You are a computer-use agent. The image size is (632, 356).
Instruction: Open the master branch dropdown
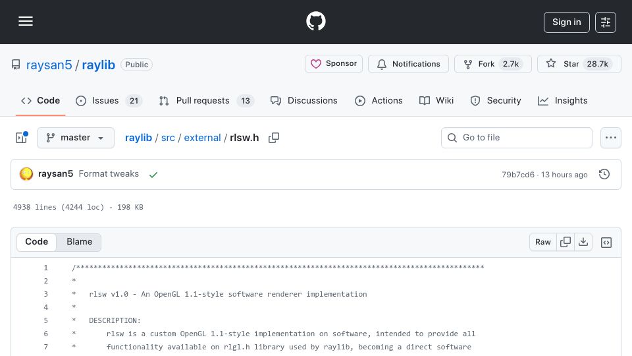pos(75,138)
